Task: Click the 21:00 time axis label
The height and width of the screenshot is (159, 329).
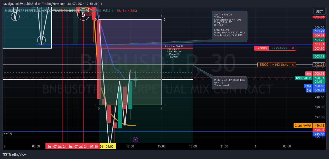Action: pyautogui.click(x=224, y=146)
